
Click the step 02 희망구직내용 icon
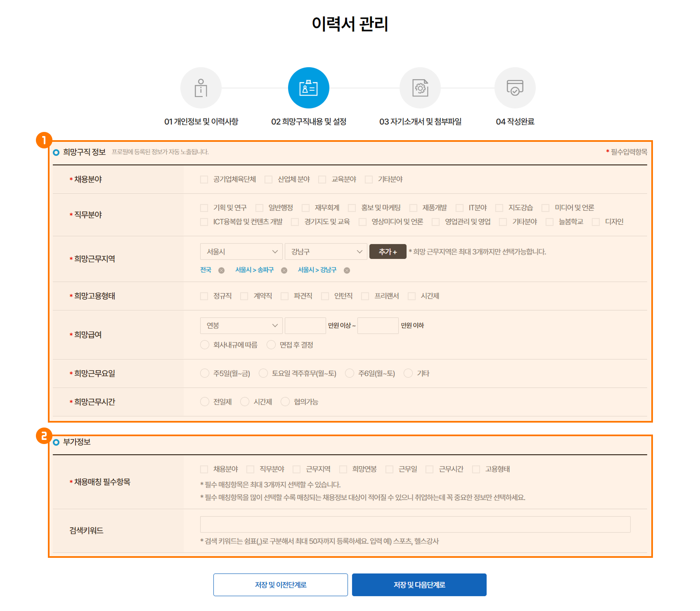click(x=308, y=88)
